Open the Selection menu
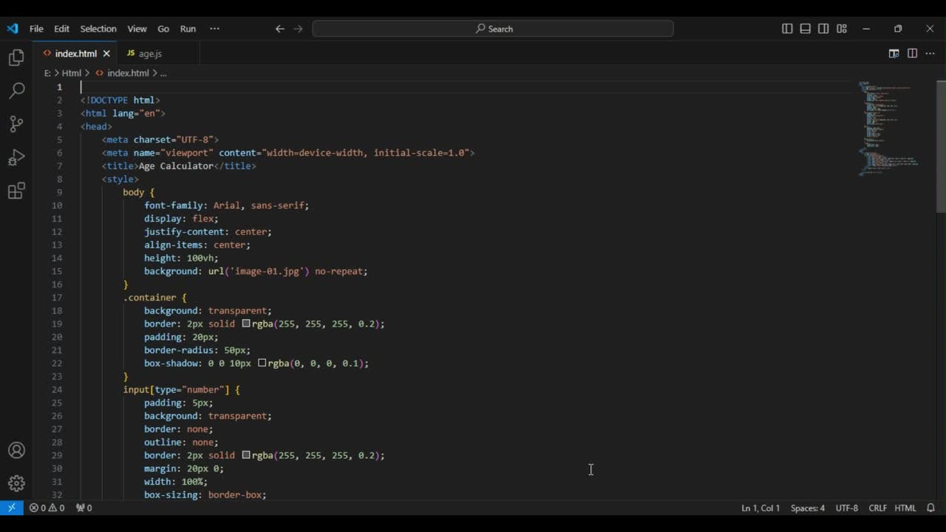 pyautogui.click(x=98, y=29)
